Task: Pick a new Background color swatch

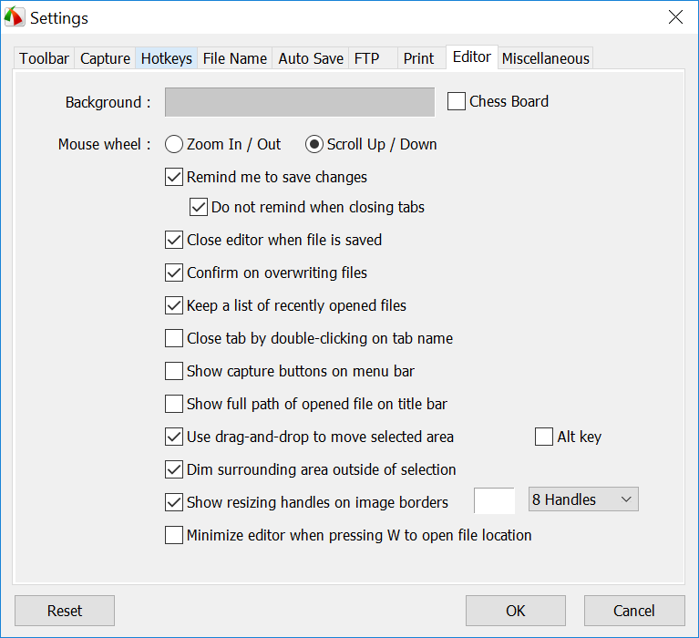Action: click(300, 102)
